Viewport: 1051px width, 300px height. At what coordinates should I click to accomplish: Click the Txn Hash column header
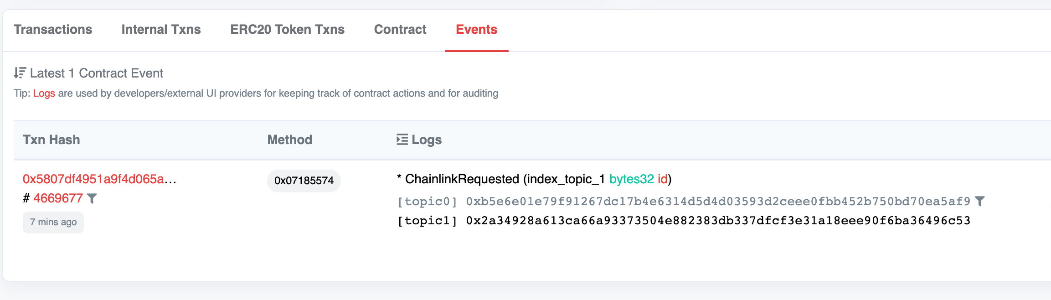(x=52, y=140)
